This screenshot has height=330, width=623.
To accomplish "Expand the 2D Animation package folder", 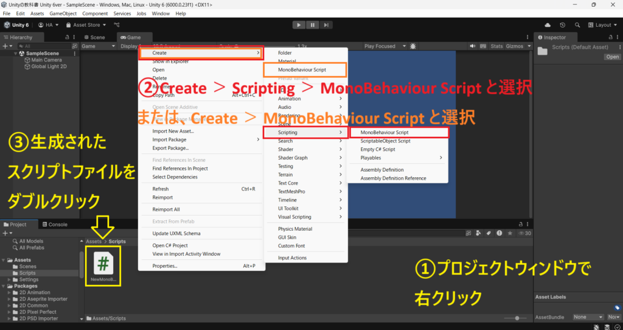I will pos(9,293).
